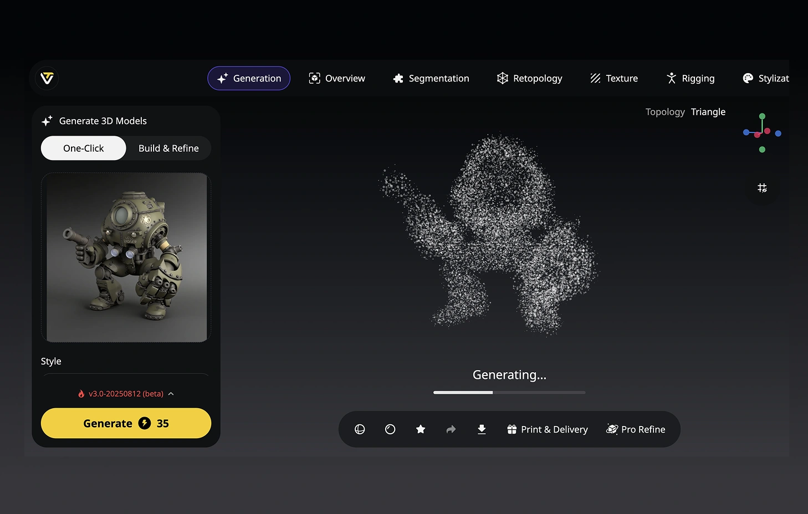Click the Tripo logo icon
Viewport: 808px width, 514px height.
[x=47, y=78]
